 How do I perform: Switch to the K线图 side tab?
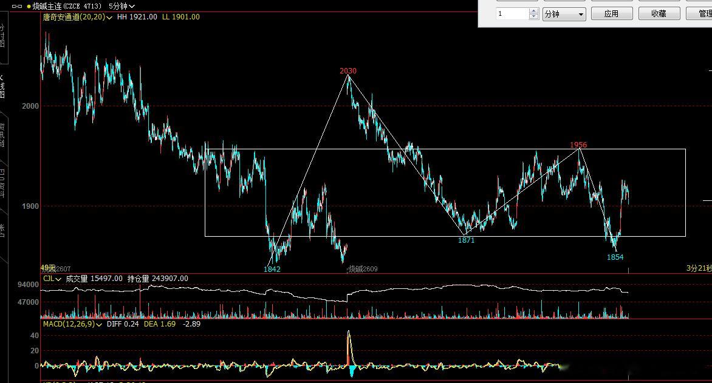[x=2, y=87]
